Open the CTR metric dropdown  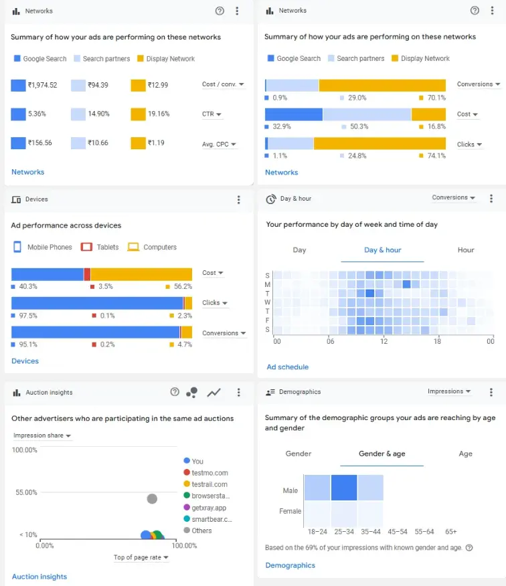pos(212,114)
